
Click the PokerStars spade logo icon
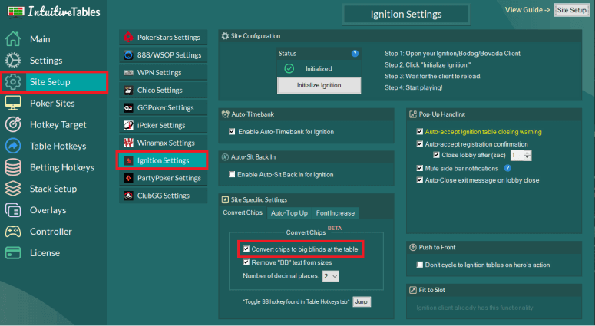[128, 37]
